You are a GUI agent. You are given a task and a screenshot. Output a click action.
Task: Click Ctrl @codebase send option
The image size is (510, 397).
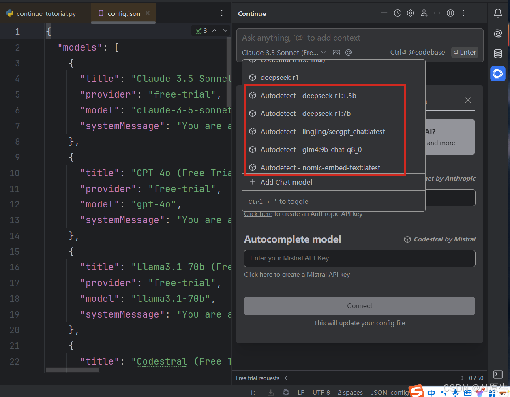coord(418,52)
